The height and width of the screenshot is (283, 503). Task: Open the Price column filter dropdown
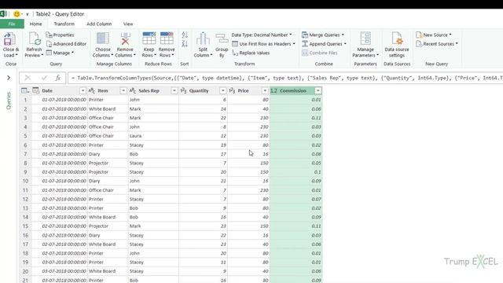pos(265,91)
